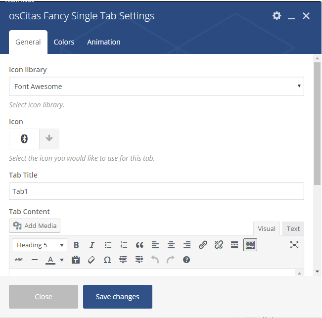Minimize the Fancy Single Tab Settings dialog

(291, 18)
